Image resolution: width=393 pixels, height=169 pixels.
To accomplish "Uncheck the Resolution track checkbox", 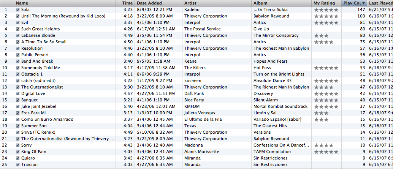I will point(17,48).
